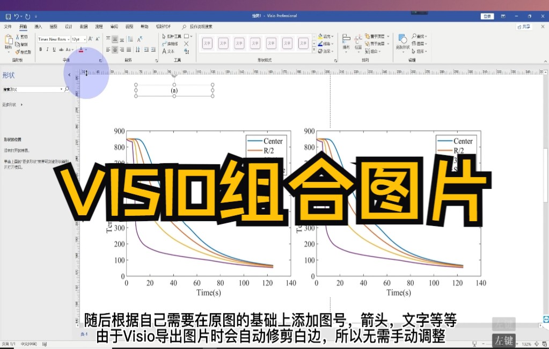The image size is (549, 349).
Task: Switch to the 插入 ribbon tab
Action: point(39,26)
